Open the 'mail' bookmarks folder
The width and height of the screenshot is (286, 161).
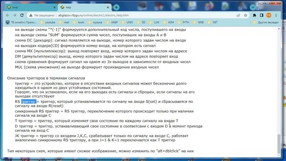pyautogui.click(x=64, y=22)
